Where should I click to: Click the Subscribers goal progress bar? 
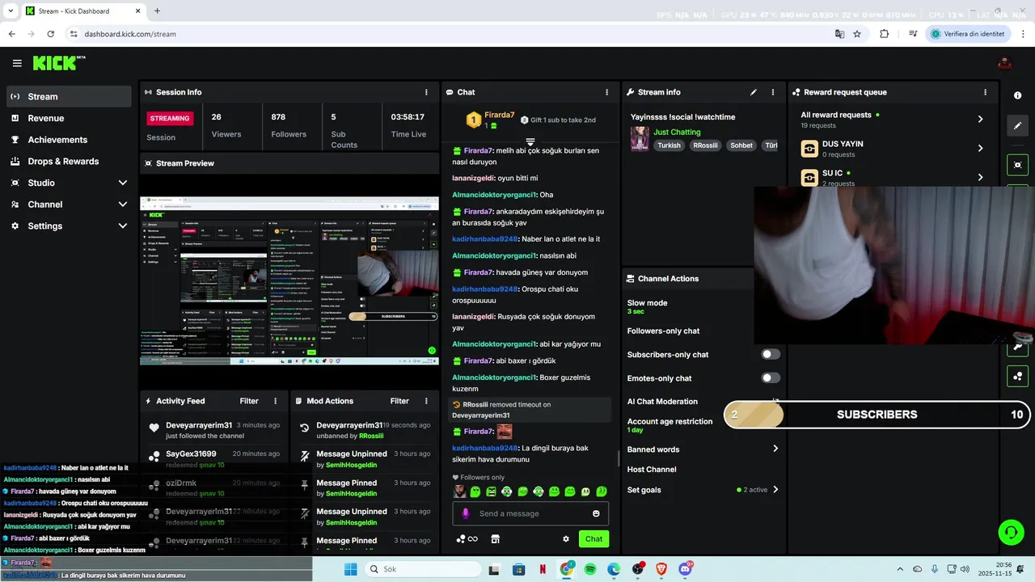877,415
